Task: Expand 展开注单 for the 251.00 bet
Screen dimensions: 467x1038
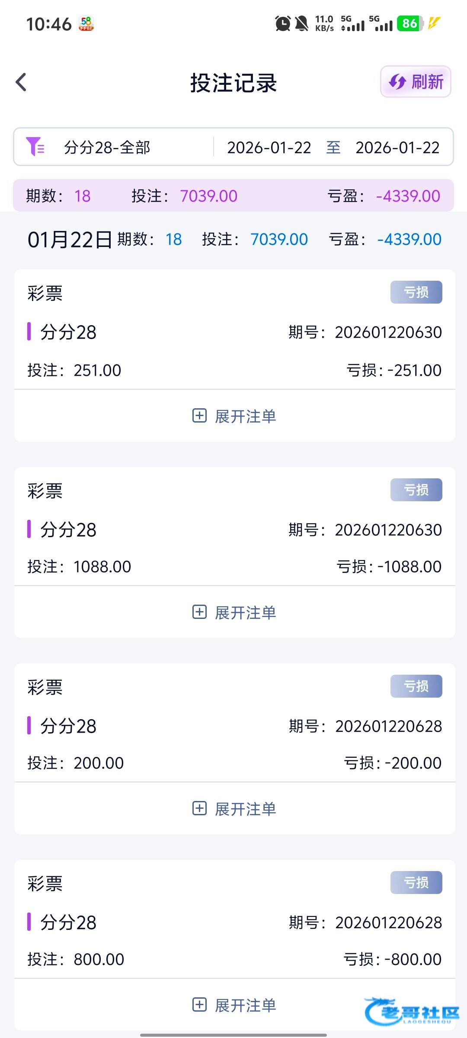Action: [234, 416]
